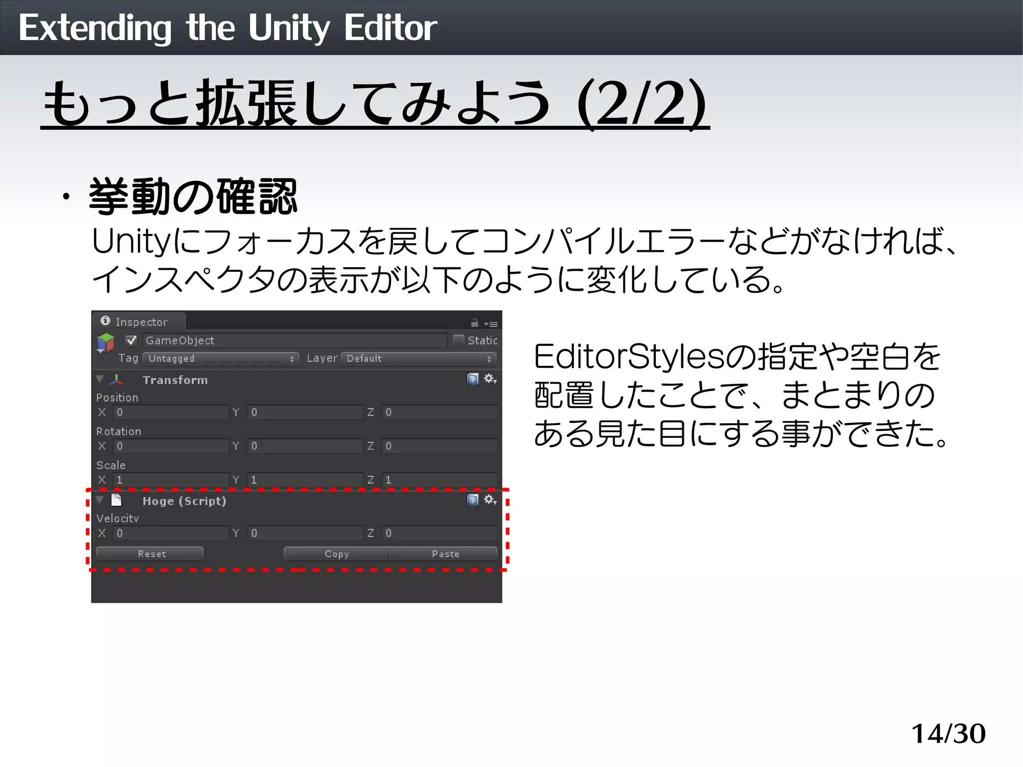Open Transform component gear settings
Viewport: 1023px width, 767px height.
pos(490,379)
